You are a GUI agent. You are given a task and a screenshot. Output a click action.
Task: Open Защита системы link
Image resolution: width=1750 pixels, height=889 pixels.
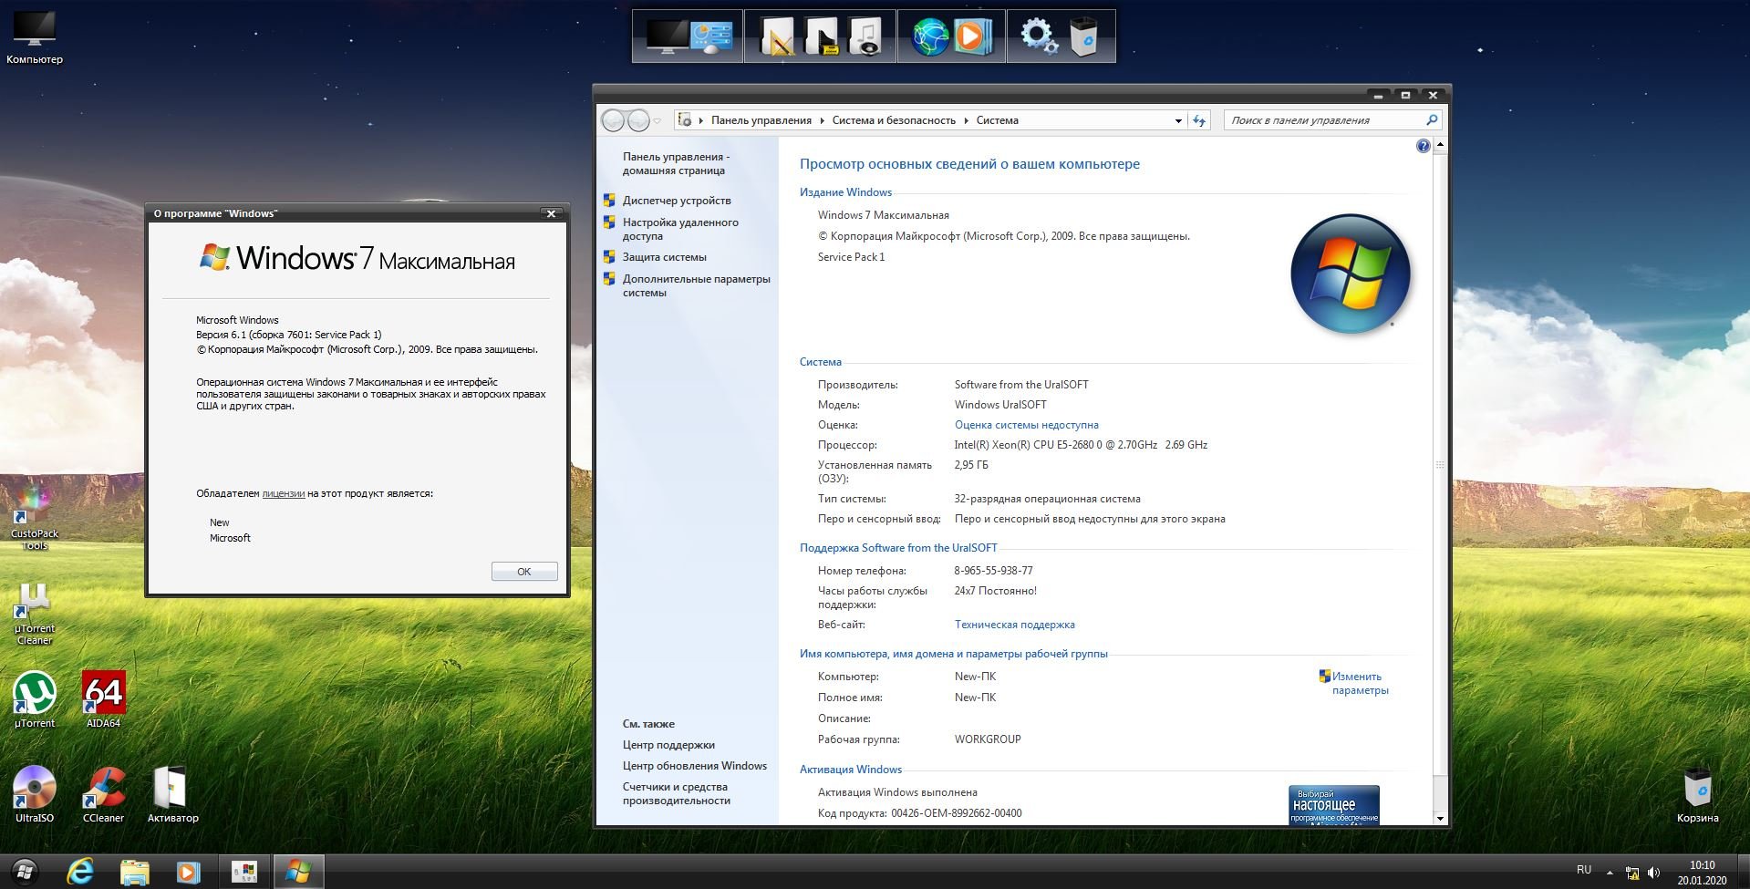[665, 257]
